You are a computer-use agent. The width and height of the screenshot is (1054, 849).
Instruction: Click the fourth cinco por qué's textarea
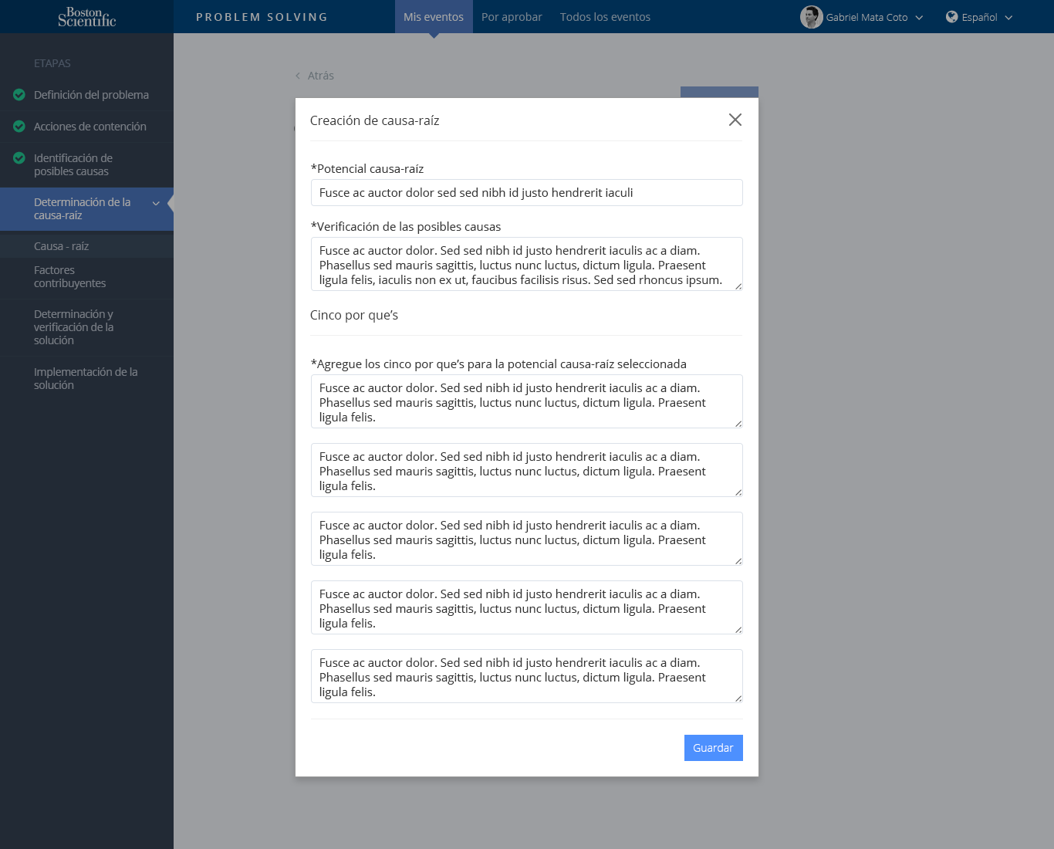point(527,607)
